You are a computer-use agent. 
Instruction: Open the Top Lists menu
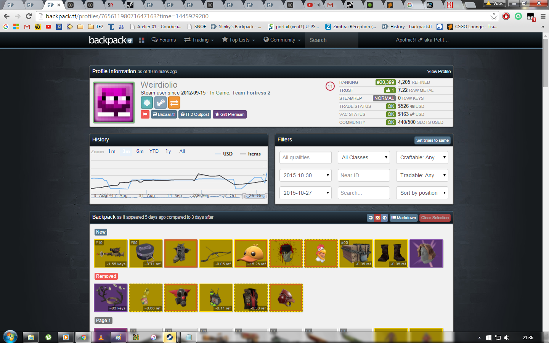238,40
